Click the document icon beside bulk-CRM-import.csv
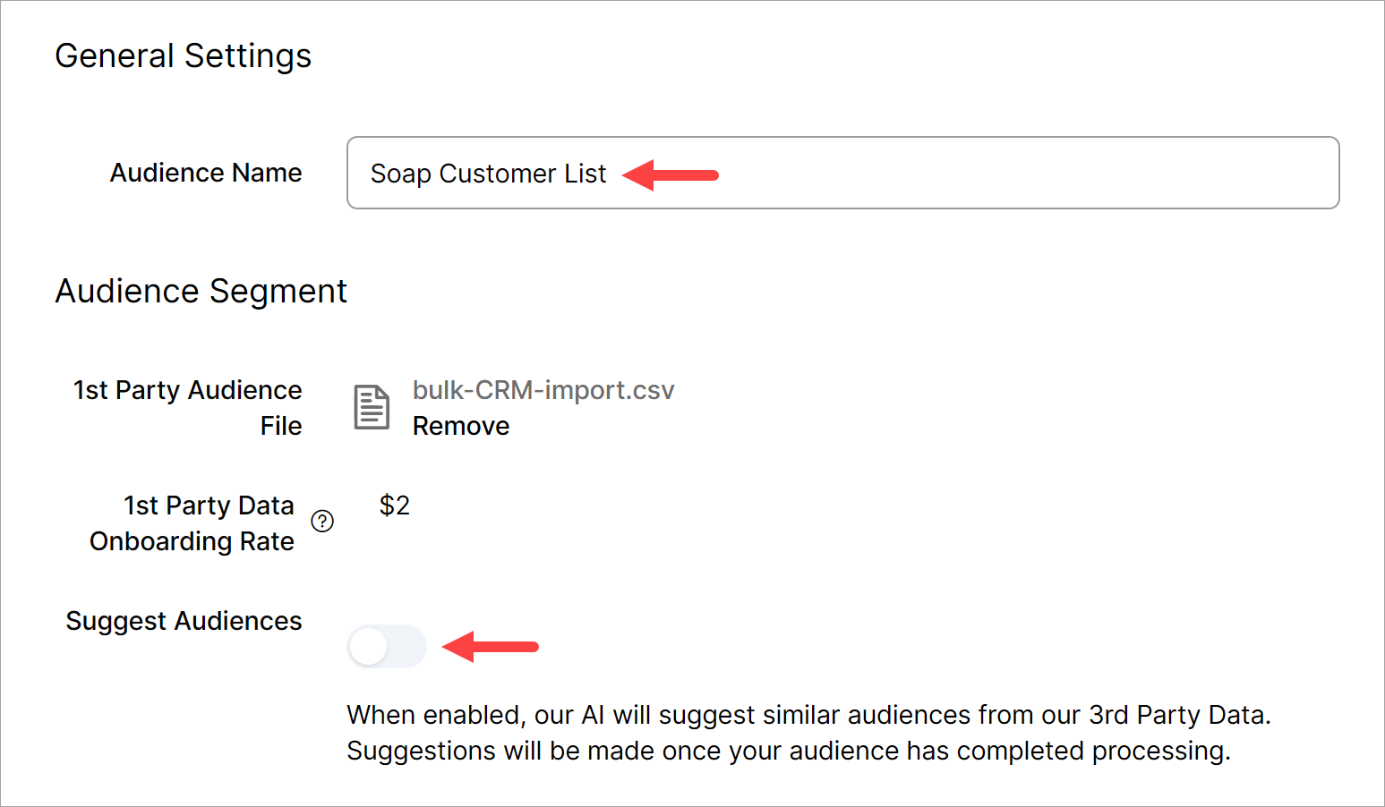 (x=372, y=408)
